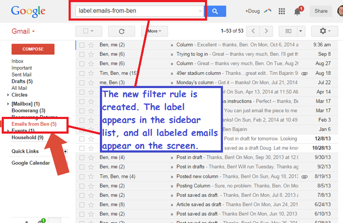This screenshot has height=223, width=343.
Task: Open the Inbox folder
Action: (x=18, y=61)
